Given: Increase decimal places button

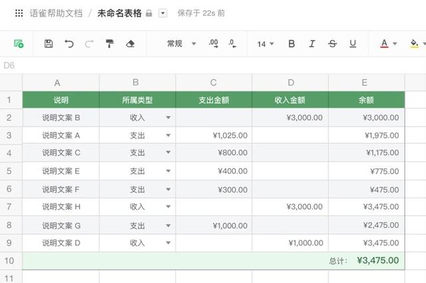Looking at the screenshot, I should point(214,44).
